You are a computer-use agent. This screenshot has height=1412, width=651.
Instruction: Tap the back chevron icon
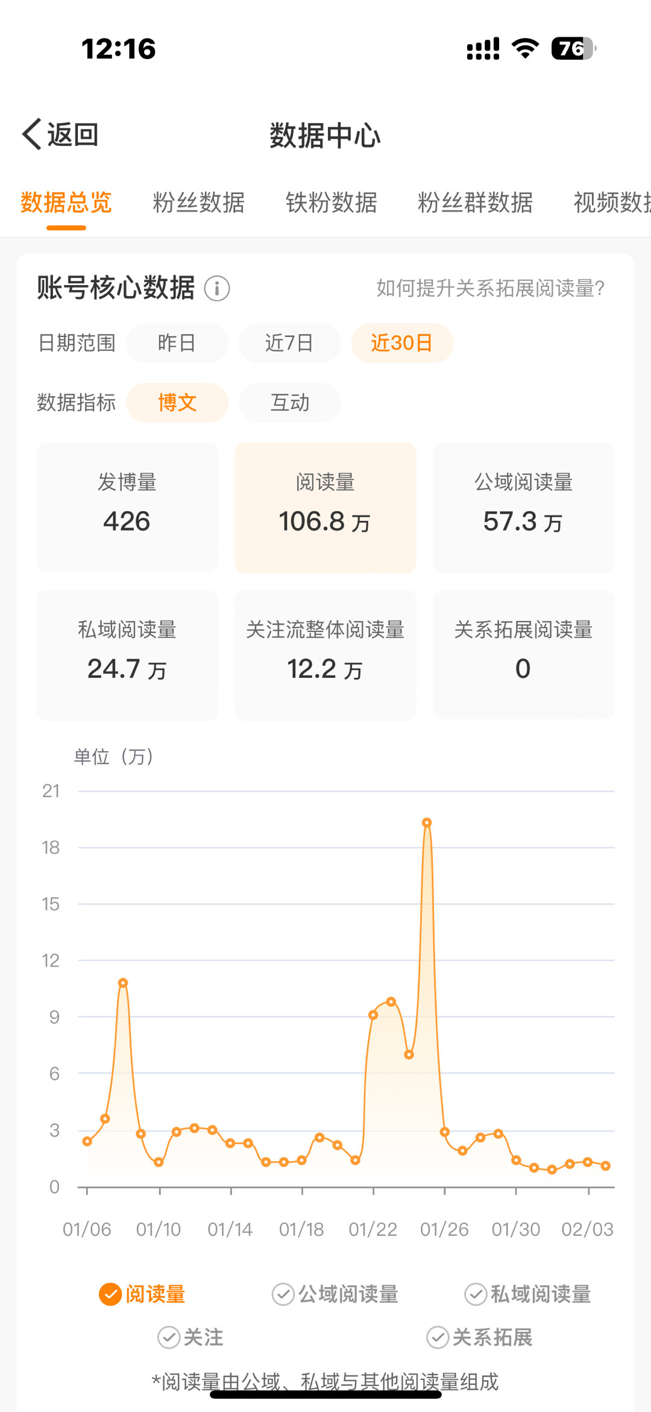click(x=32, y=134)
